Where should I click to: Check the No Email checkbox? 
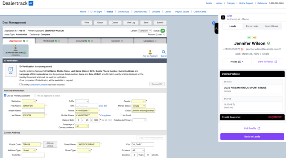pos(121,115)
